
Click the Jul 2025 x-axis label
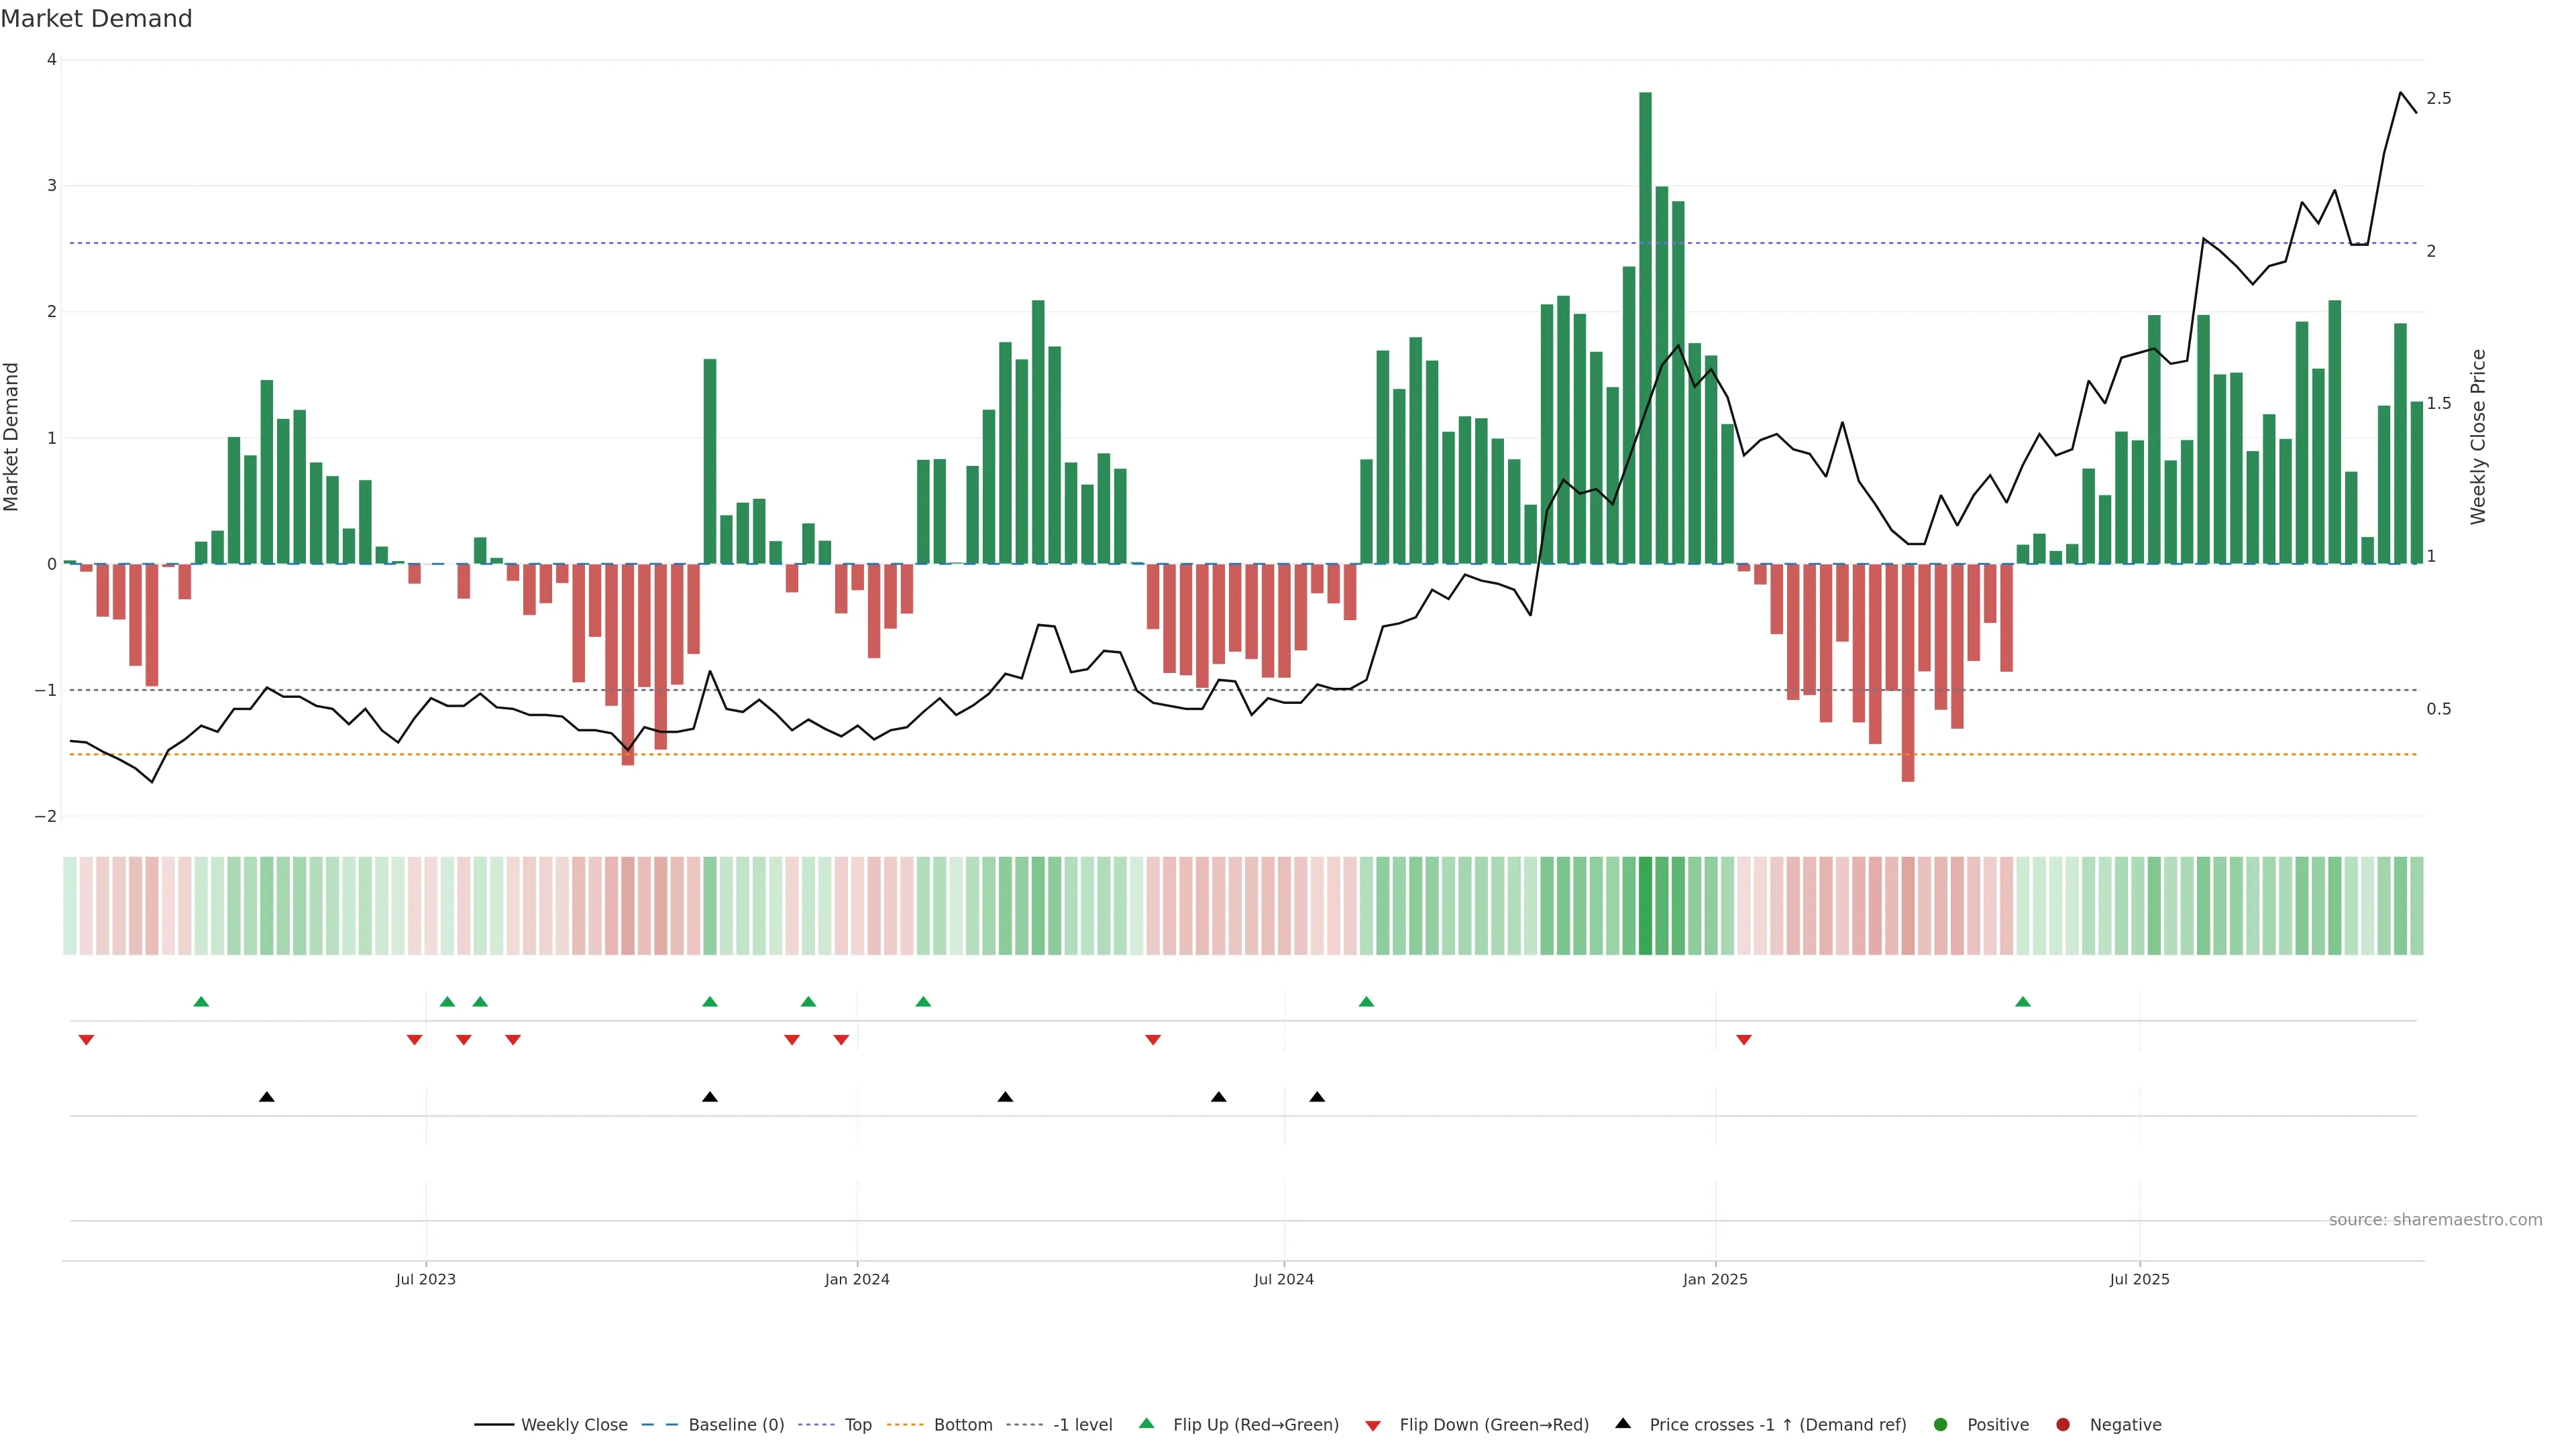[2139, 1279]
